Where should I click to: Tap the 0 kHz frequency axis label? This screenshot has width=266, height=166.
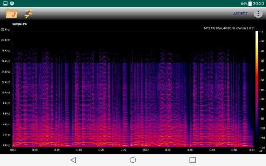pyautogui.click(x=6, y=145)
